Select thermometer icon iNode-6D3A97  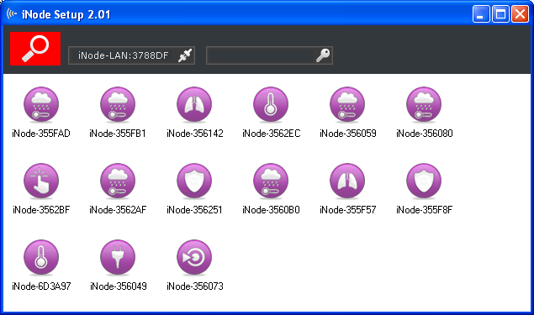(x=41, y=258)
